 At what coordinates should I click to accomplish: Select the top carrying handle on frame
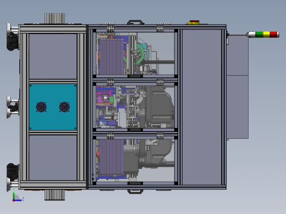pyautogui.click(x=135, y=22)
